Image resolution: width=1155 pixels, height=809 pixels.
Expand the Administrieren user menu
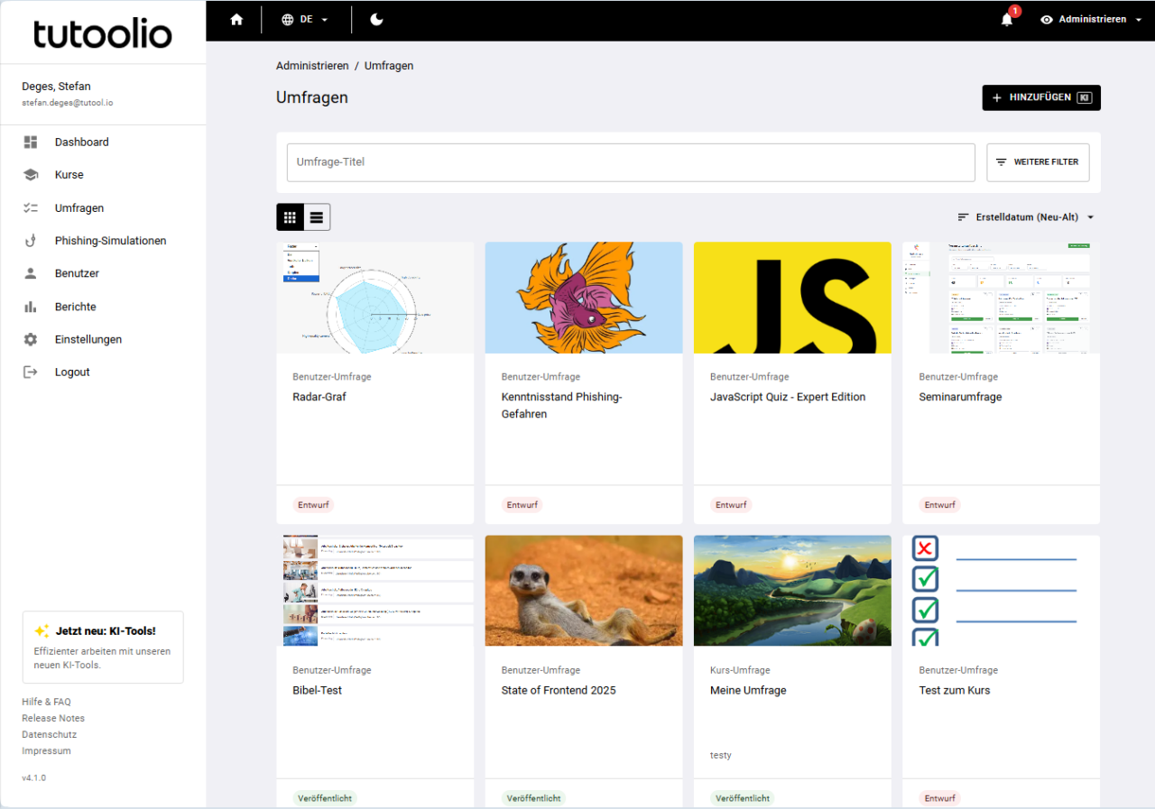pos(1091,20)
